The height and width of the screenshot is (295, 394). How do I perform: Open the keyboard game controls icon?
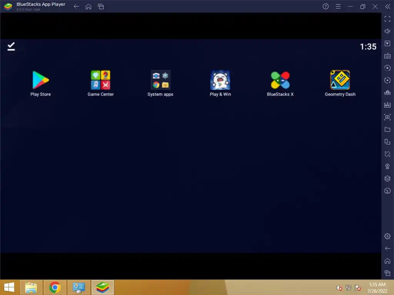pos(387,56)
